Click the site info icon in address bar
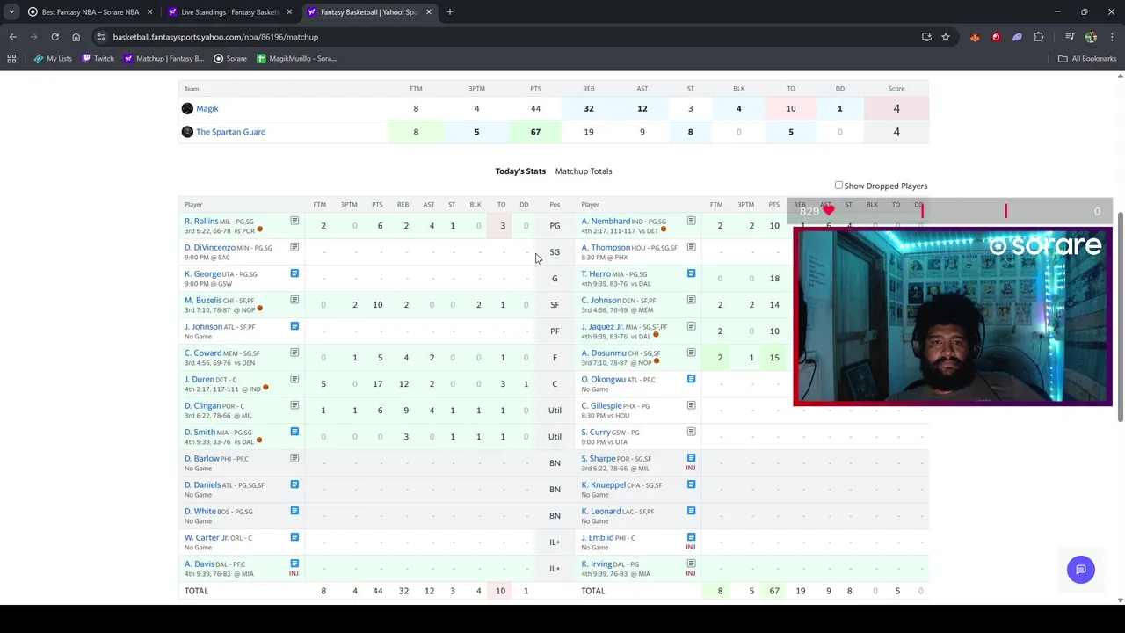This screenshot has width=1125, height=633. (102, 37)
